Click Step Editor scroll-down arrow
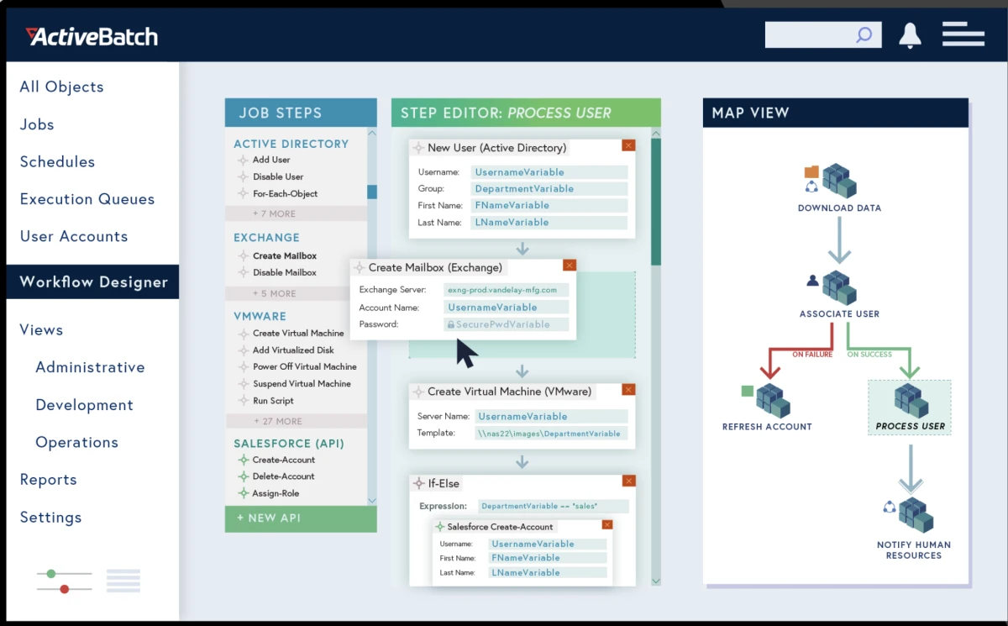This screenshot has height=626, width=1008. (656, 581)
